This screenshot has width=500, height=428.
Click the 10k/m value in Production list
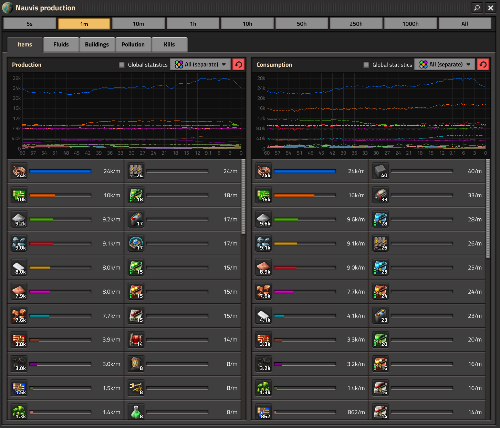(x=112, y=195)
